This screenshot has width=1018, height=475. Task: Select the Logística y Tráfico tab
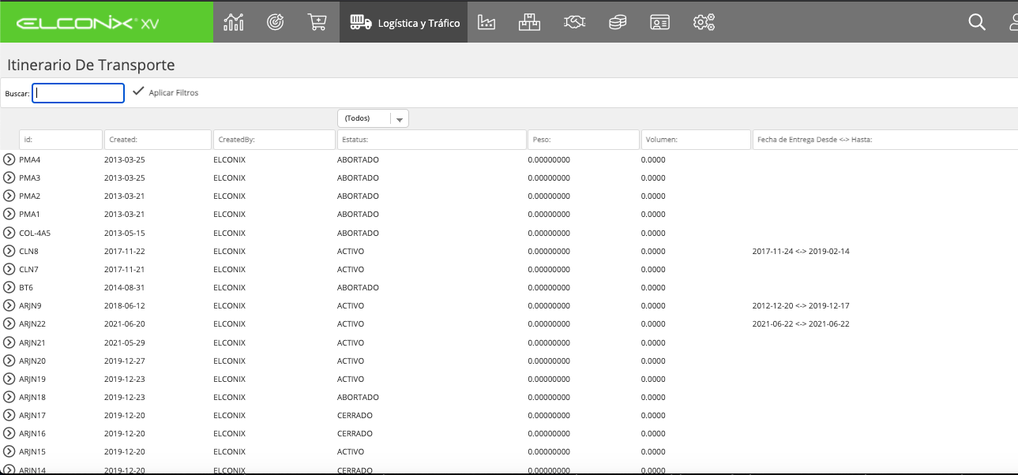(x=404, y=23)
